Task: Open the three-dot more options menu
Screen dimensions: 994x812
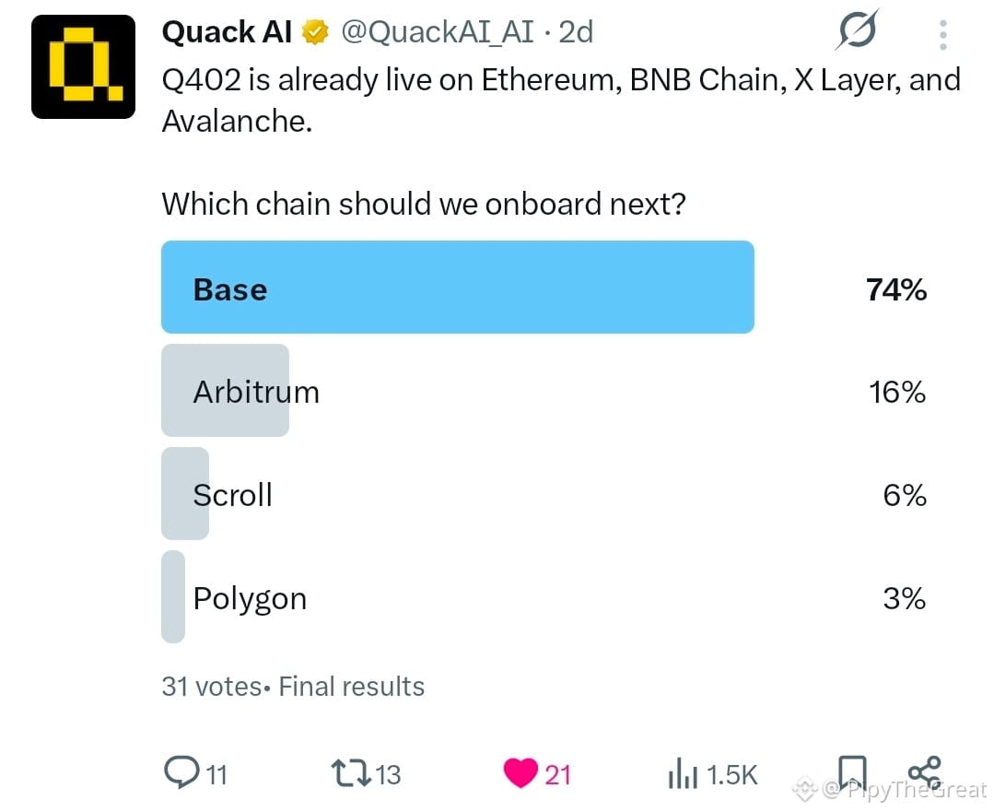Action: click(943, 34)
